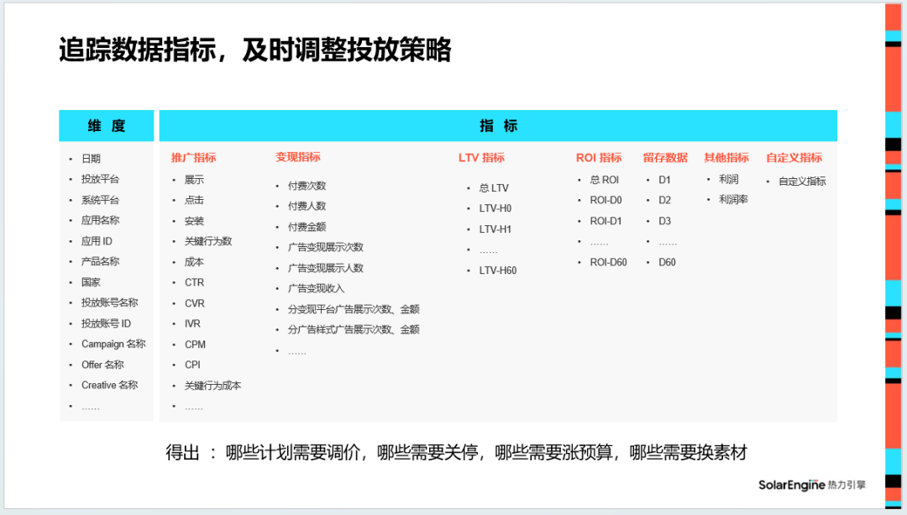
Task: Enable the 国家 dimension entry
Action: 92,281
